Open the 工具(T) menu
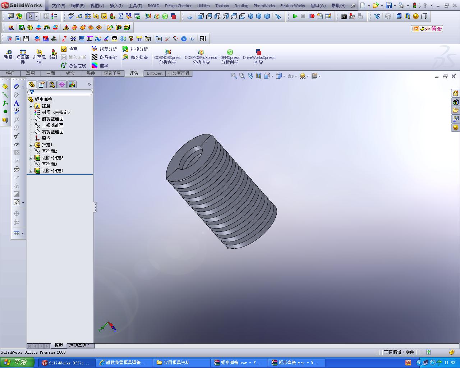The image size is (460, 368). 135,6
